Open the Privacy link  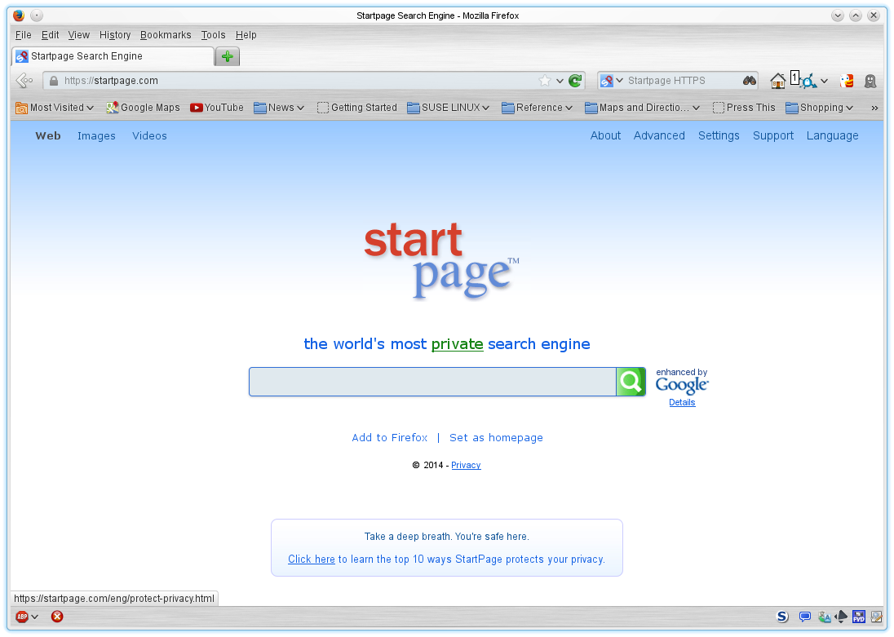466,465
